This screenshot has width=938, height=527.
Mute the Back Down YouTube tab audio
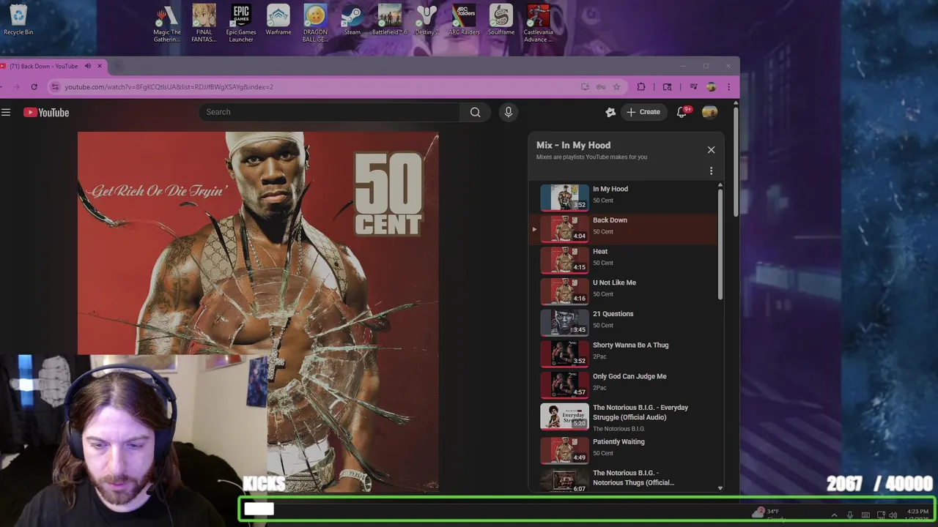pyautogui.click(x=87, y=66)
